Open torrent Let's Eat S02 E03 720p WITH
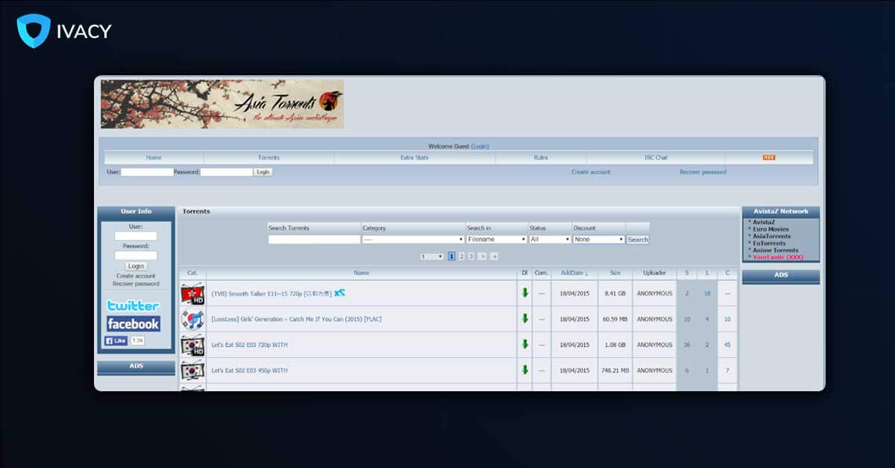 249,345
